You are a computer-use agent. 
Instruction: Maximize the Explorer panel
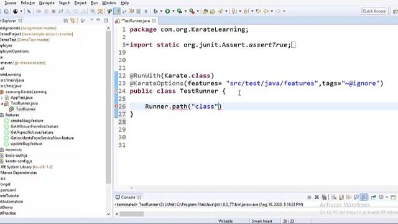click(x=106, y=21)
